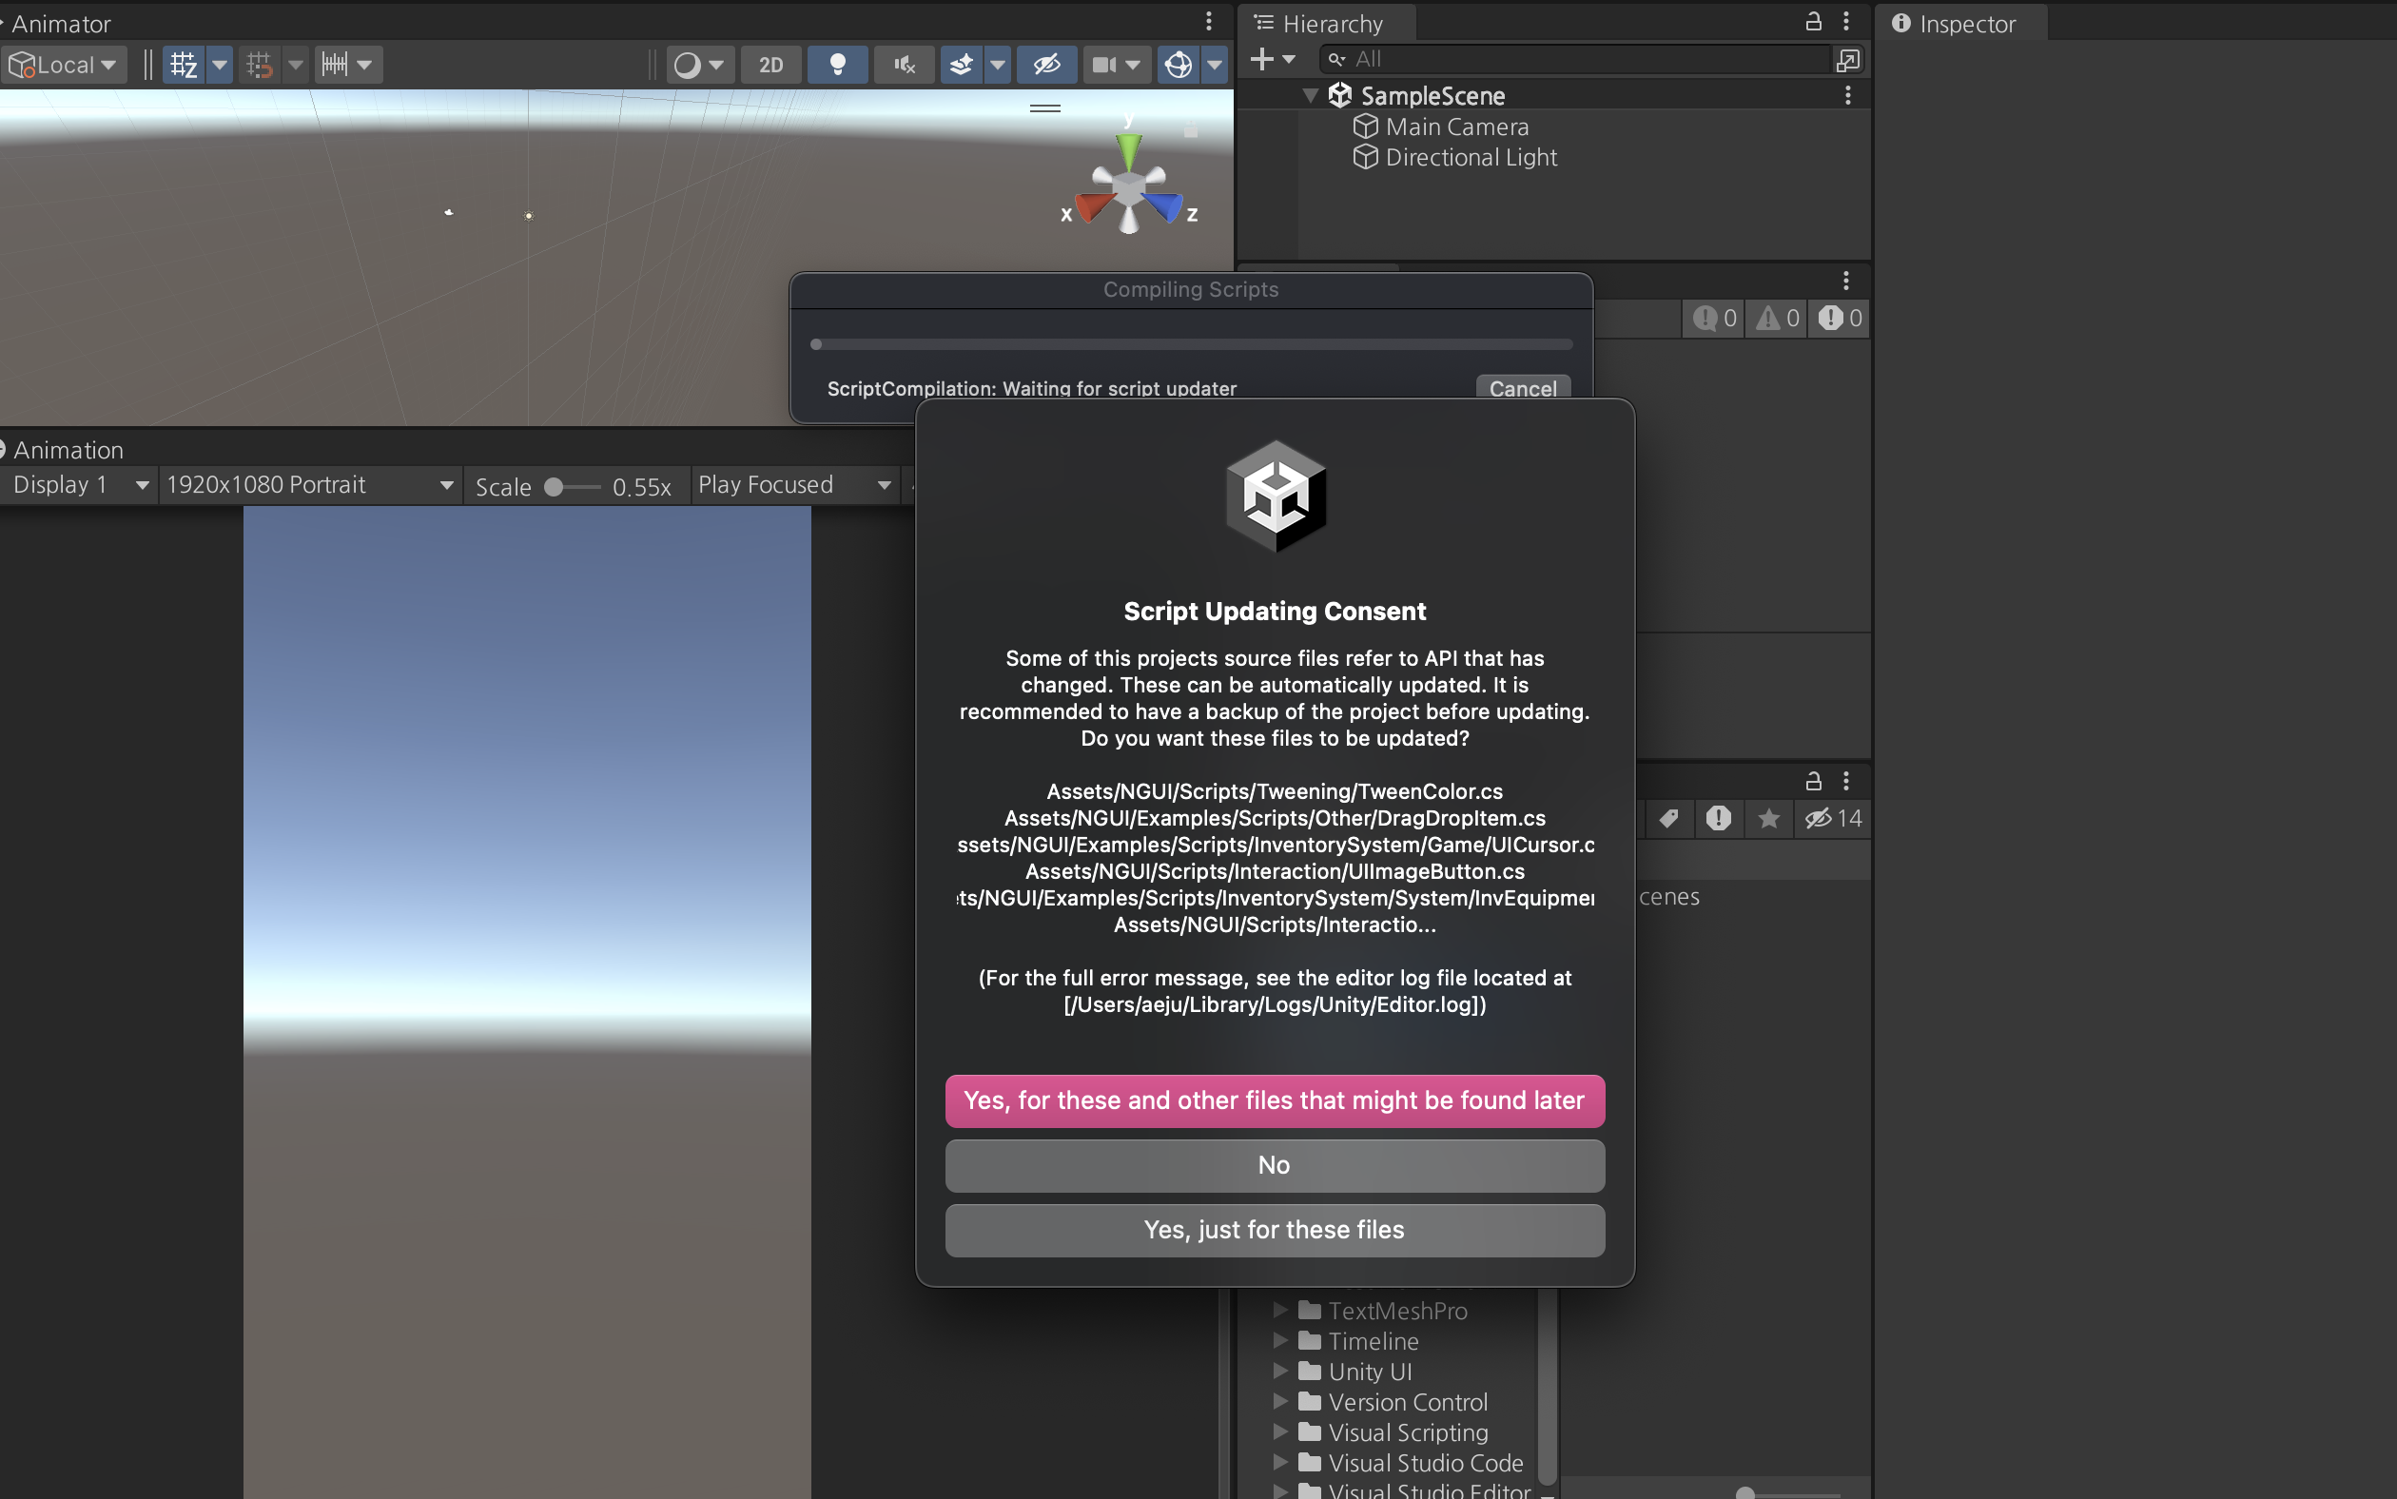Select Main Camera in the Hierarchy
The image size is (2397, 1499).
[x=1455, y=127]
